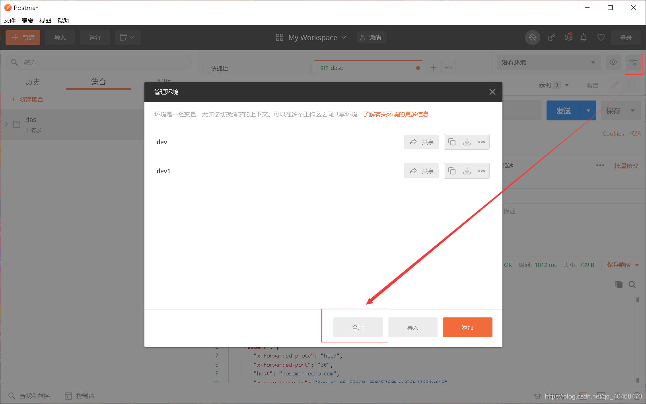646x404 pixels.
Task: Open the send button dropdown arrow
Action: click(588, 111)
